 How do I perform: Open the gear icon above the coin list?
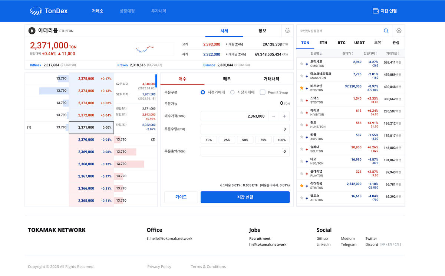[399, 31]
